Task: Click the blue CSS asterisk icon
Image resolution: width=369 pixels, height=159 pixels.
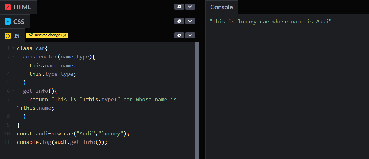Action: pyautogui.click(x=8, y=22)
